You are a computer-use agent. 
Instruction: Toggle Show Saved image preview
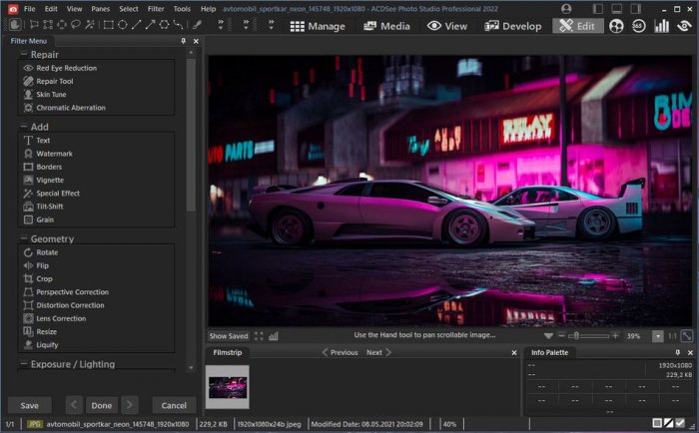pyautogui.click(x=229, y=336)
